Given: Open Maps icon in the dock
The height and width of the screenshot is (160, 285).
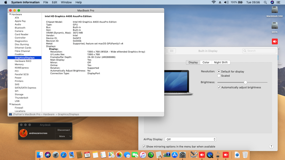Looking at the screenshot, I should pyautogui.click(x=111, y=155).
